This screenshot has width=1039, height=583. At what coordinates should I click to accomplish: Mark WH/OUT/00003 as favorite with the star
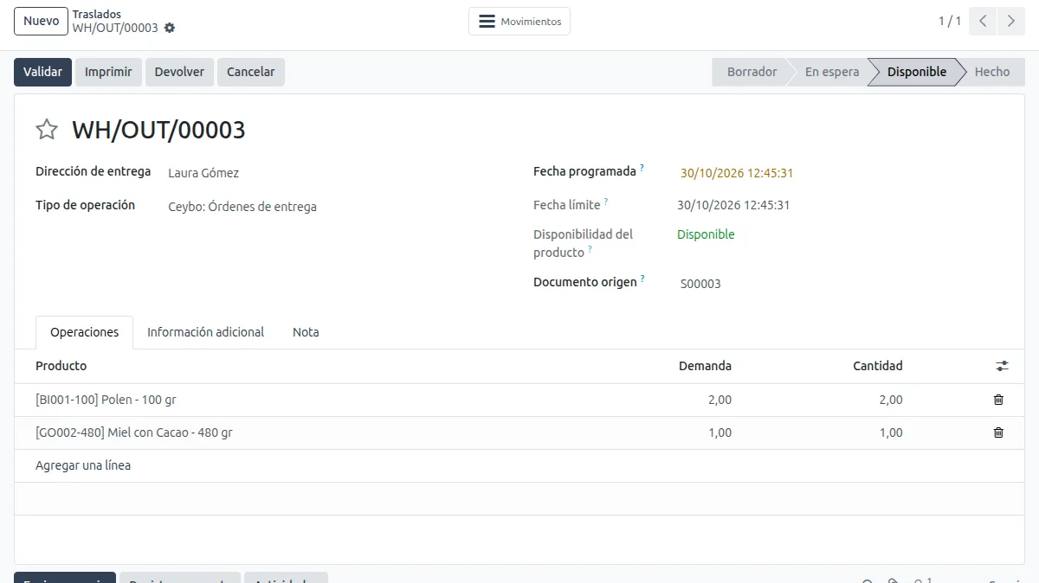click(47, 130)
